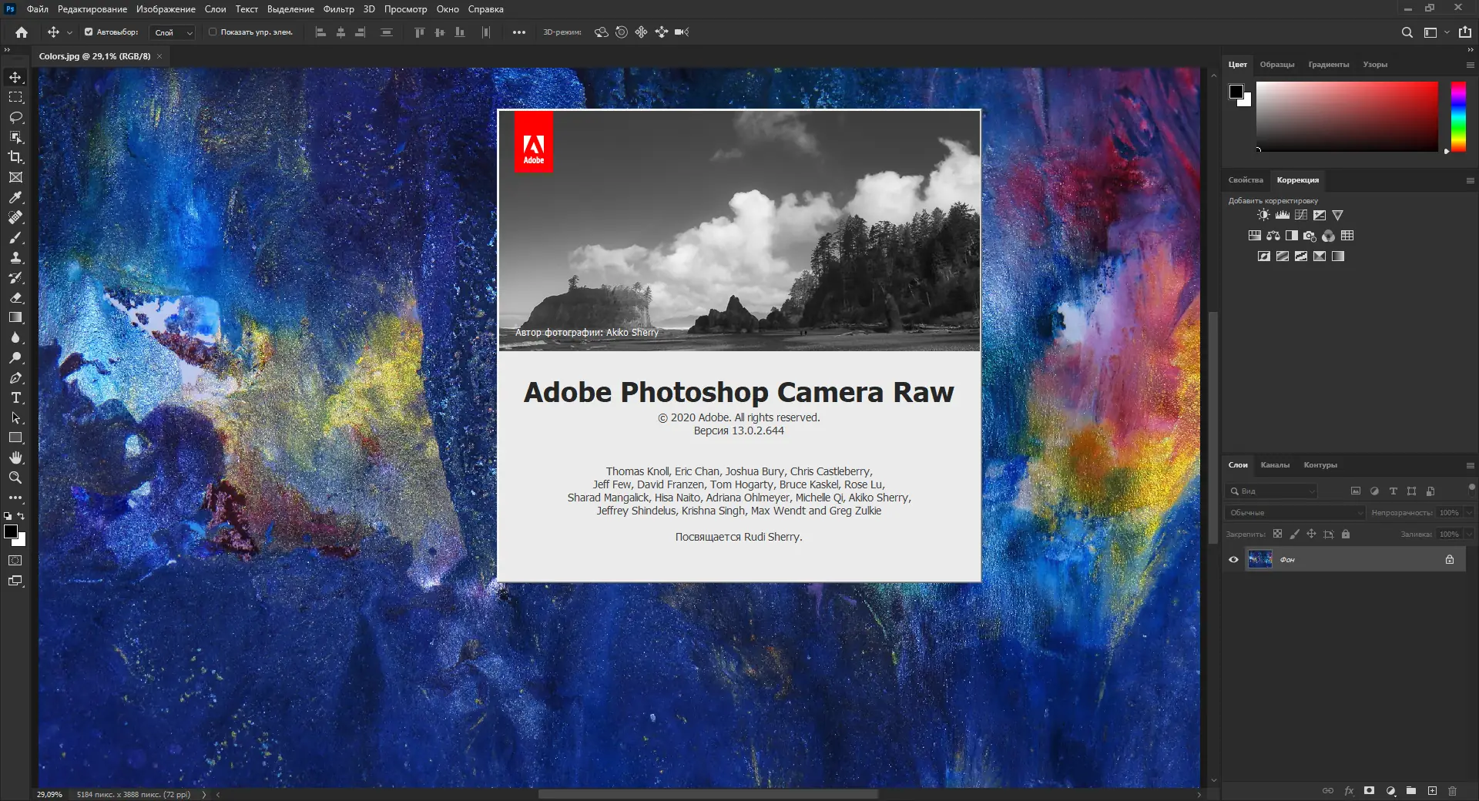Create a new layer with plus icon
The image size is (1479, 801).
coord(1432,791)
